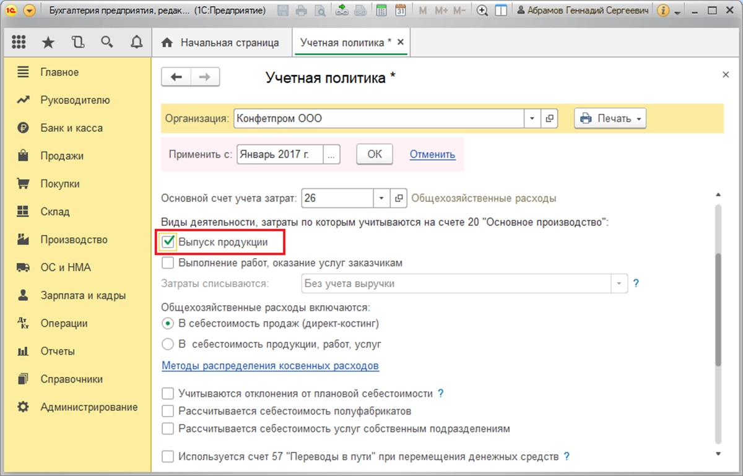Open ОС и НМА section
The width and height of the screenshot is (743, 476).
pyautogui.click(x=66, y=267)
